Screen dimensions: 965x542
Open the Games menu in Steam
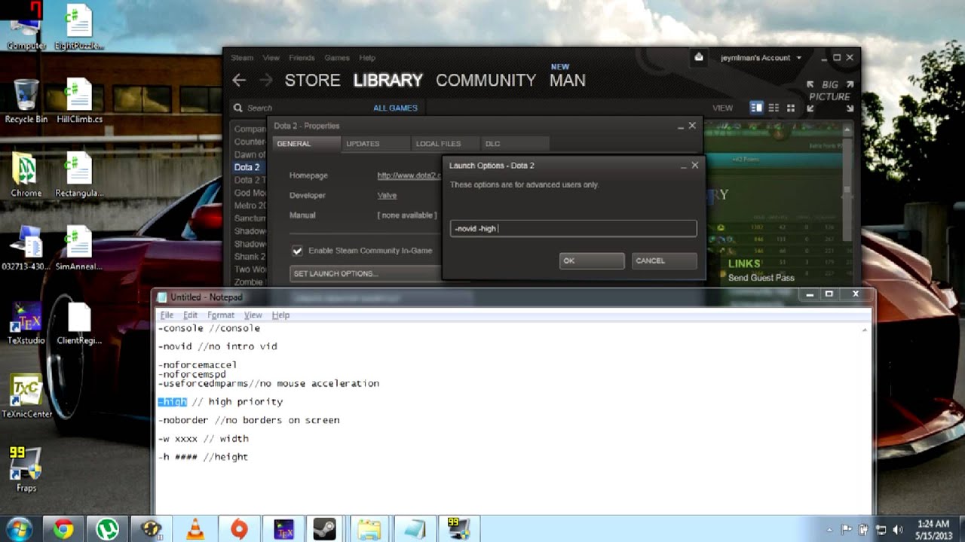(336, 58)
